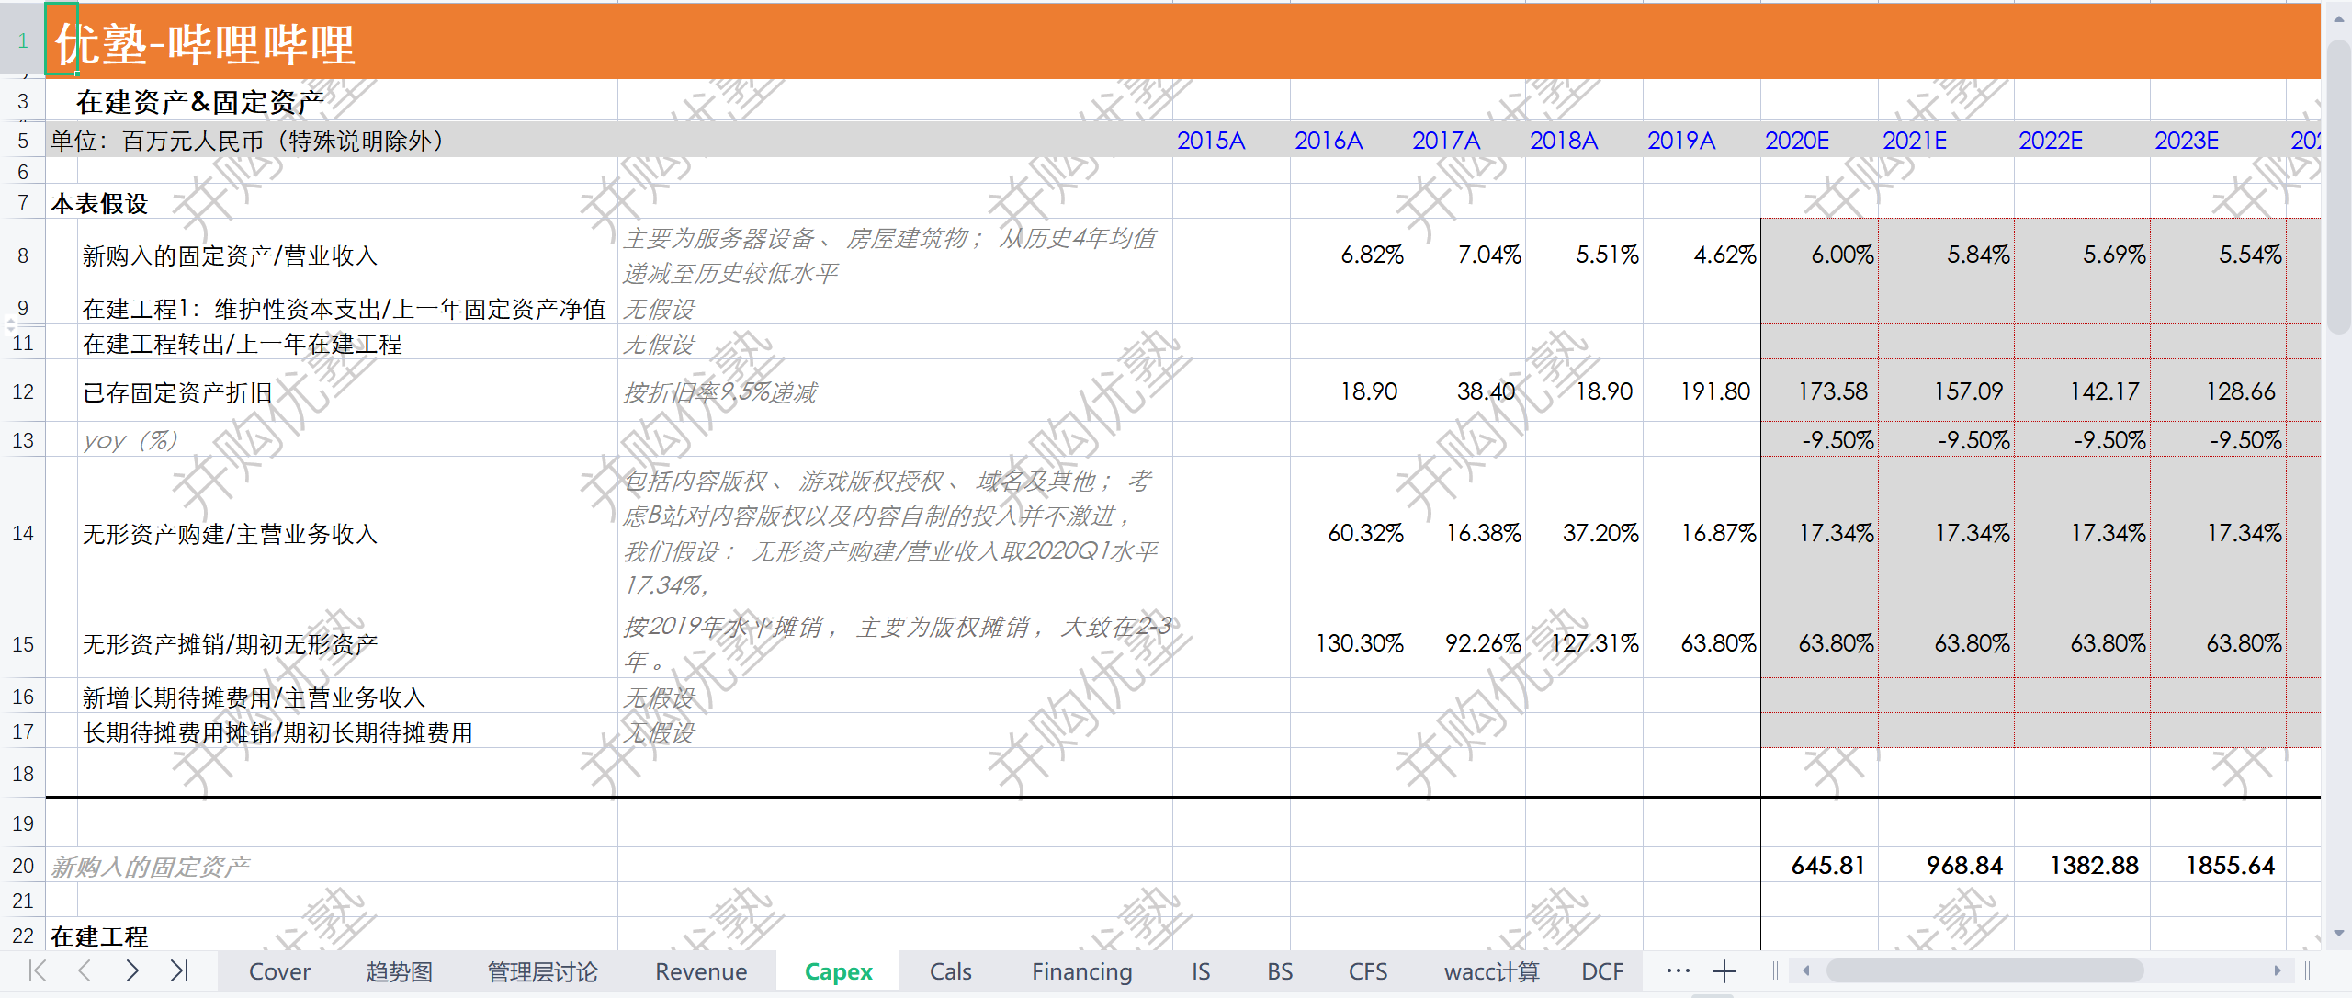Select cell with 2020E fixed asset 645.81
This screenshot has width=2352, height=998.
pos(1827,865)
